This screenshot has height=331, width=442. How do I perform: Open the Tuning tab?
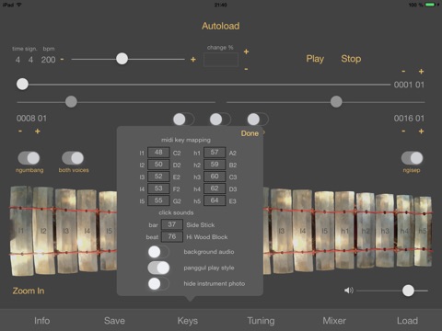(261, 321)
